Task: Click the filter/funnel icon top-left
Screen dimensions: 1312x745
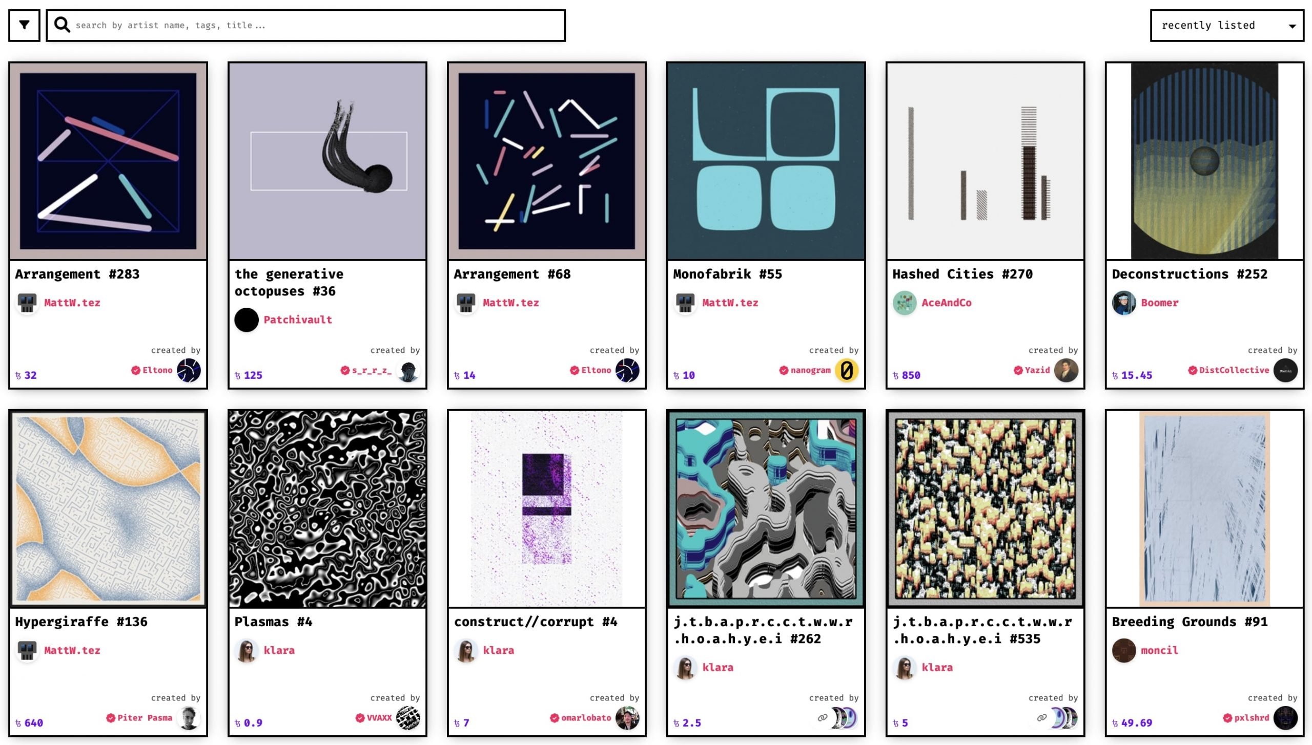Action: click(x=24, y=25)
